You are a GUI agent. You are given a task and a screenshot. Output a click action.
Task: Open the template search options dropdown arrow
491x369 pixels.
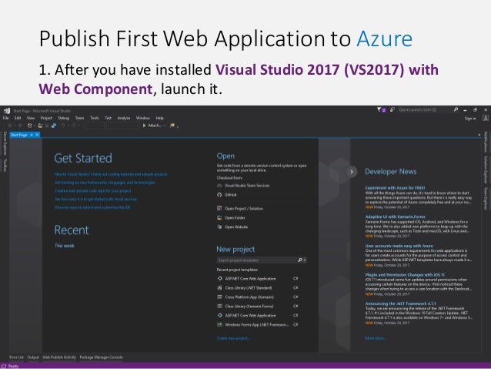tap(305, 260)
